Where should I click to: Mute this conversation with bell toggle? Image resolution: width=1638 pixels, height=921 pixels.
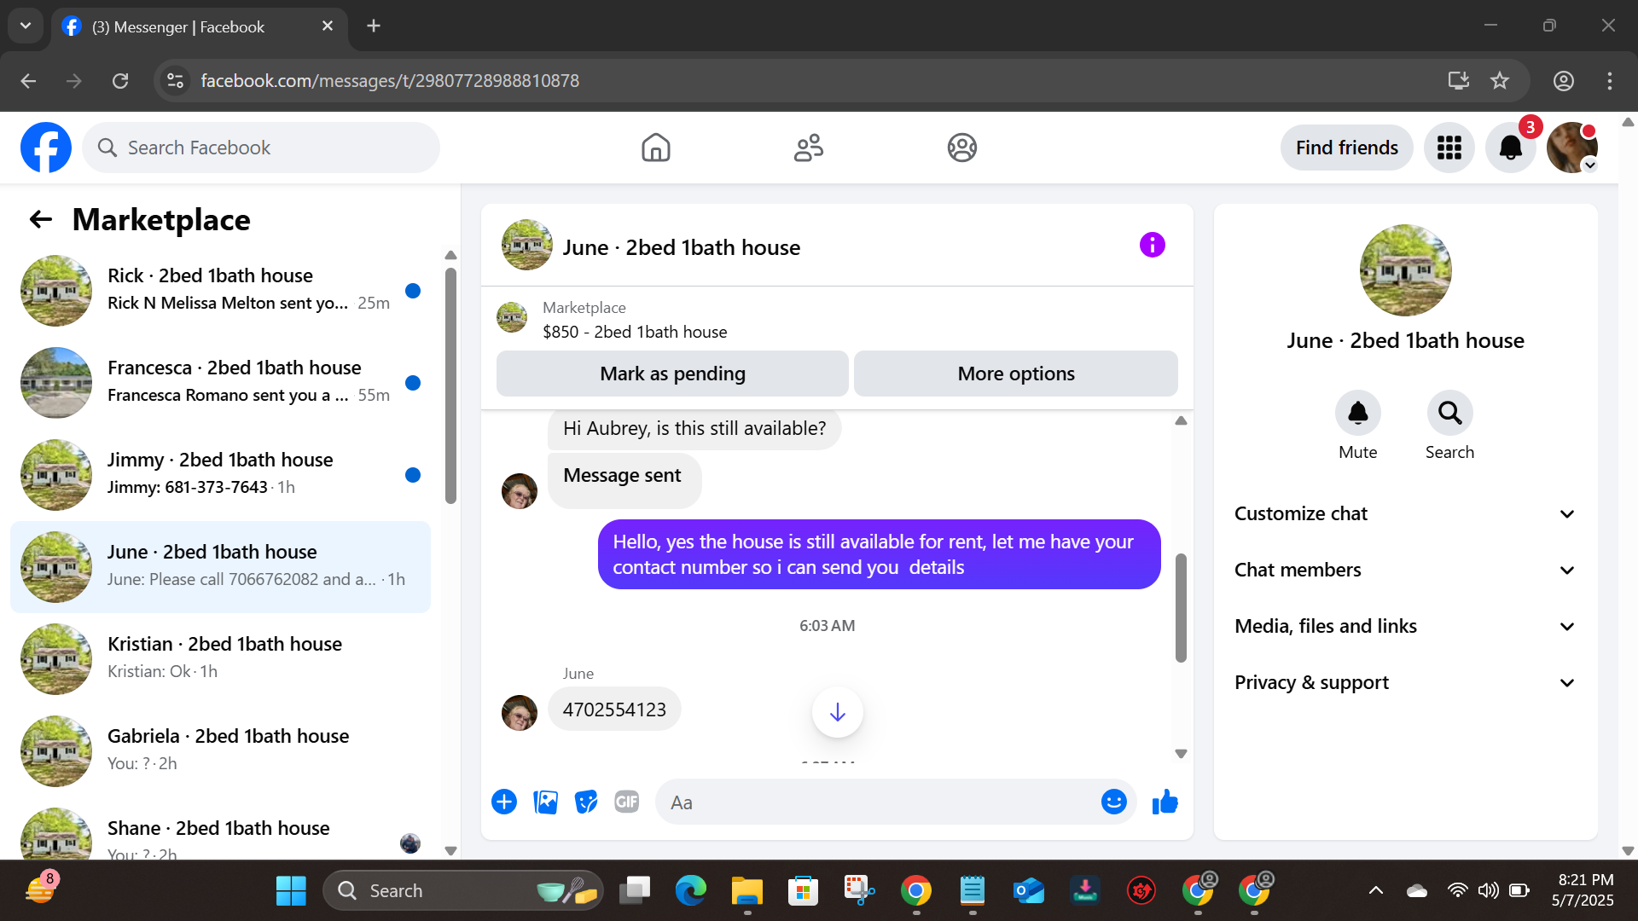point(1357,414)
